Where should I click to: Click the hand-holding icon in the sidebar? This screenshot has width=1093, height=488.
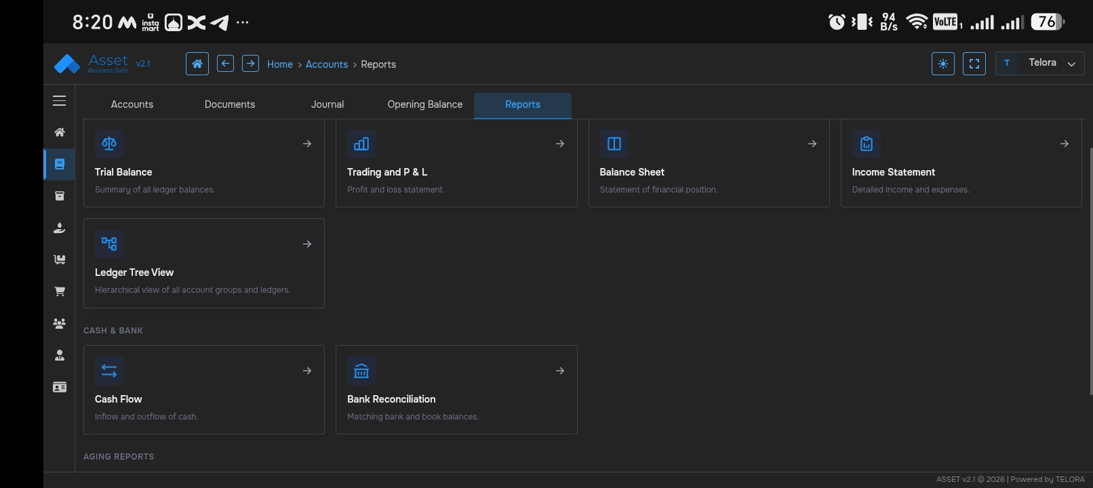pos(60,228)
